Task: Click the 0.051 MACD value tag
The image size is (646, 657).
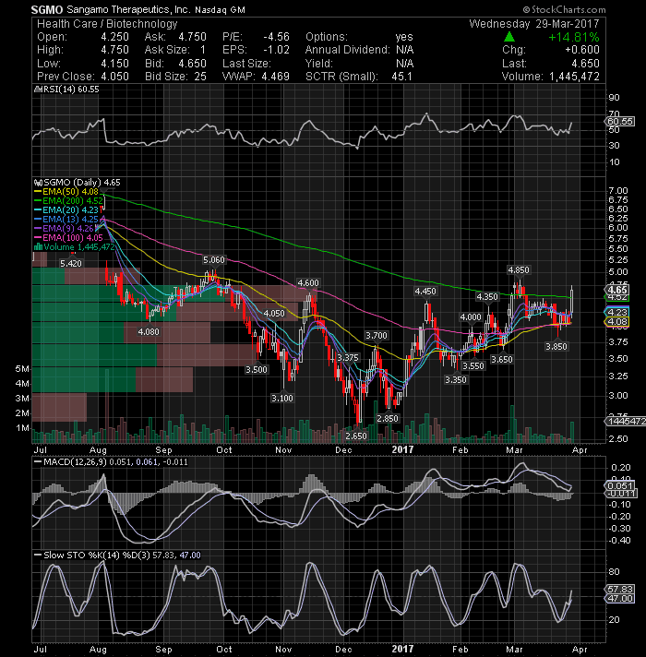Action: (x=620, y=485)
